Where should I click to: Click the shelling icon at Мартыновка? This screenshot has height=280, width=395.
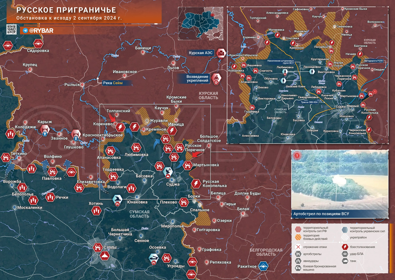click(187, 165)
